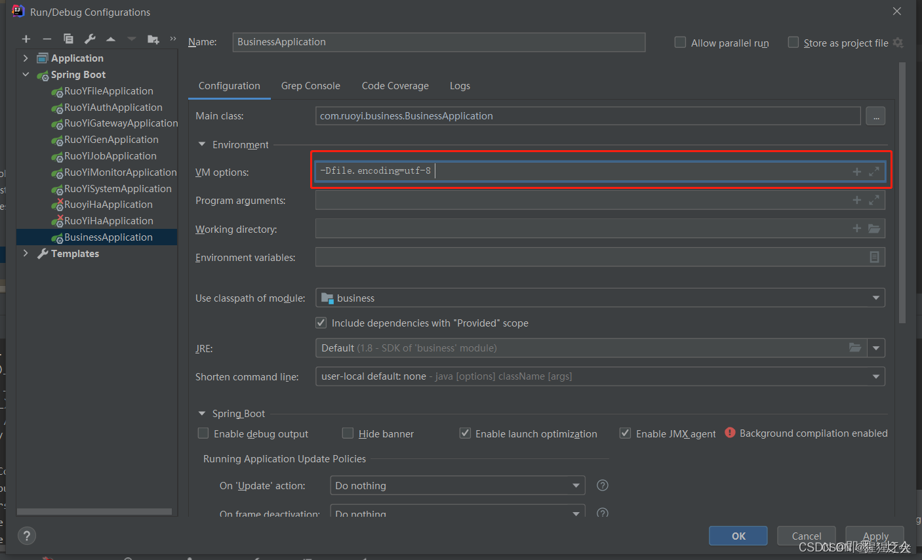Open the Store as project file settings gear
Screen dimensions: 922x560
point(898,43)
